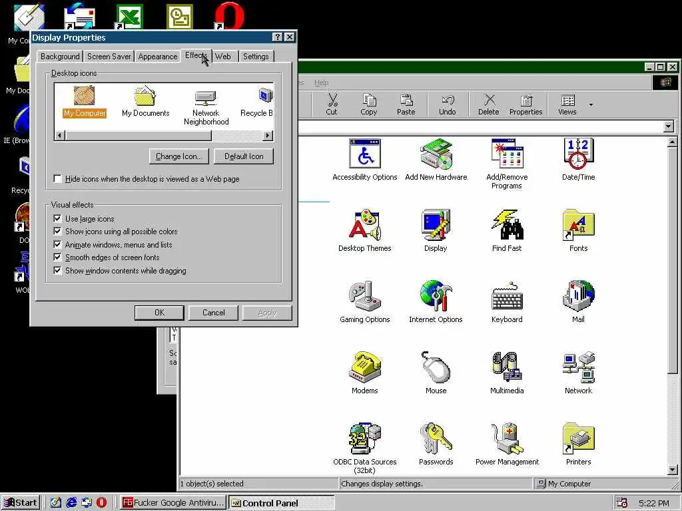Open the Find Fast icon

(507, 231)
